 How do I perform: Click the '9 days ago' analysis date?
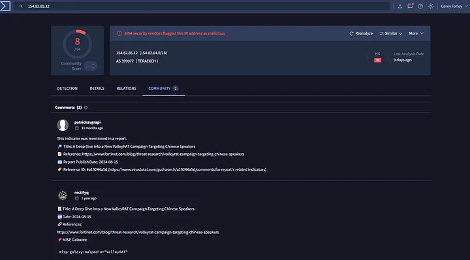tap(403, 60)
